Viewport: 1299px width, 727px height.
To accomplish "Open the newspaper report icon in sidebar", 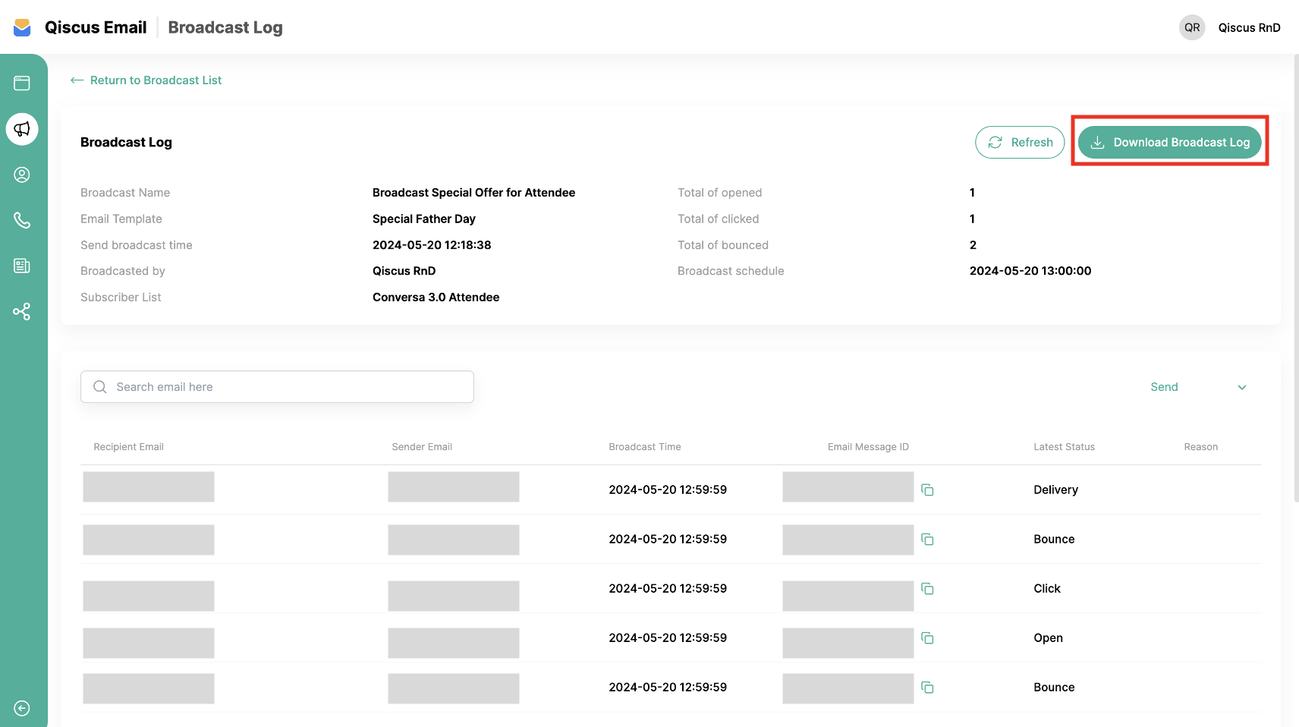I will tap(22, 266).
